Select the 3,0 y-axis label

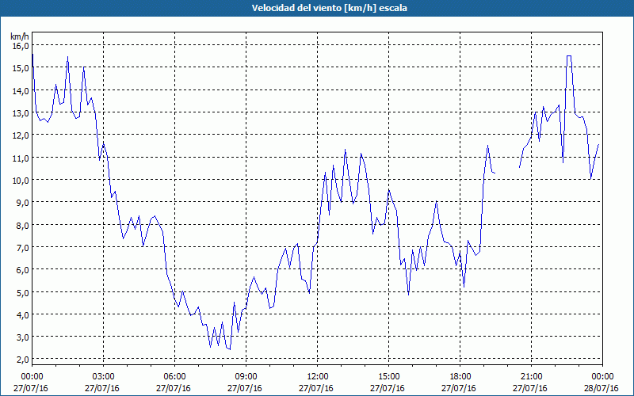tap(22, 337)
